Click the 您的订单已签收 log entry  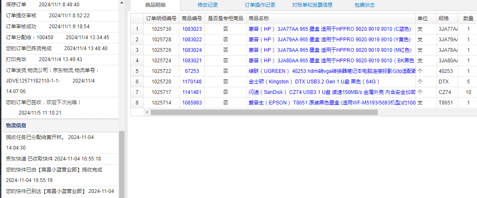60,107
